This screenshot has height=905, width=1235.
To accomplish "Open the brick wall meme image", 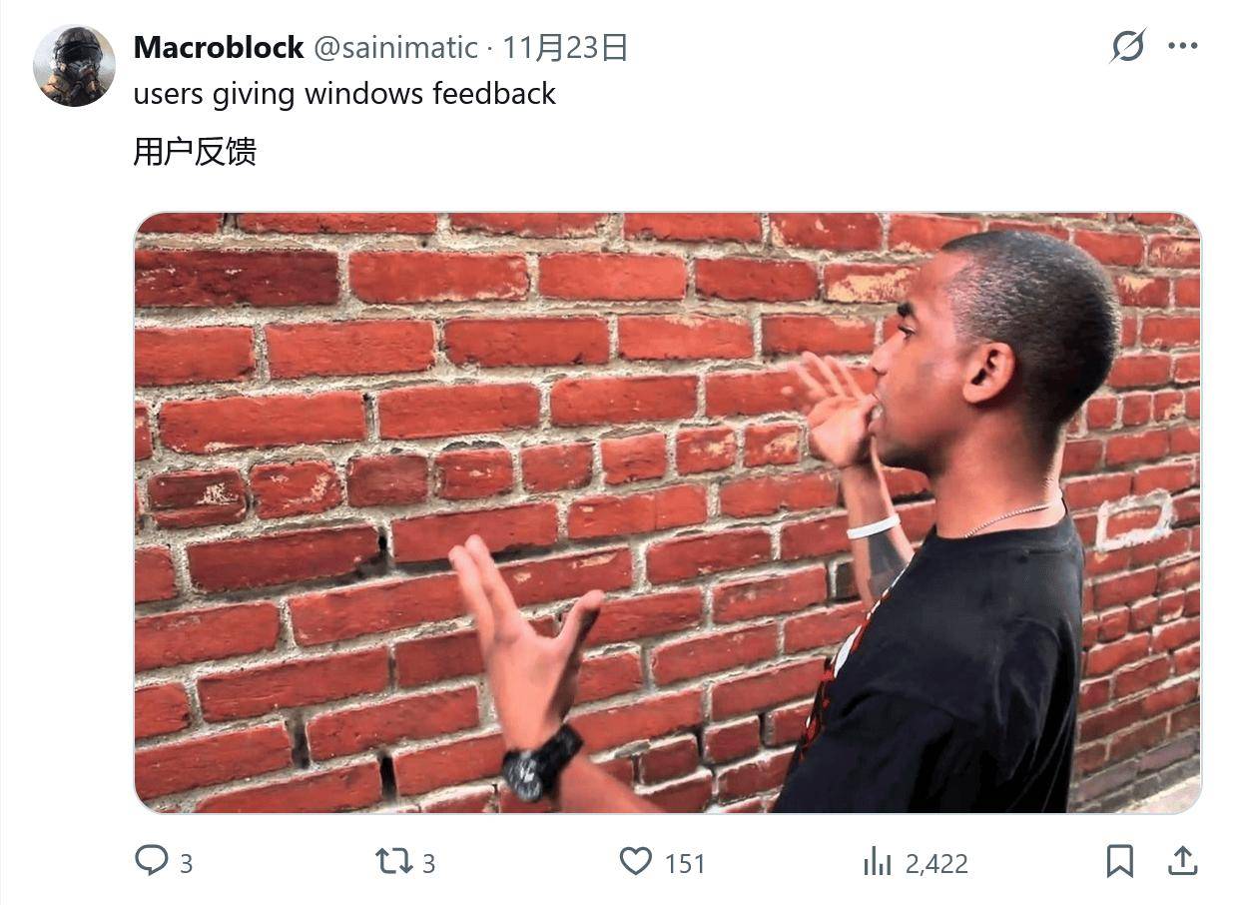I will coord(667,512).
